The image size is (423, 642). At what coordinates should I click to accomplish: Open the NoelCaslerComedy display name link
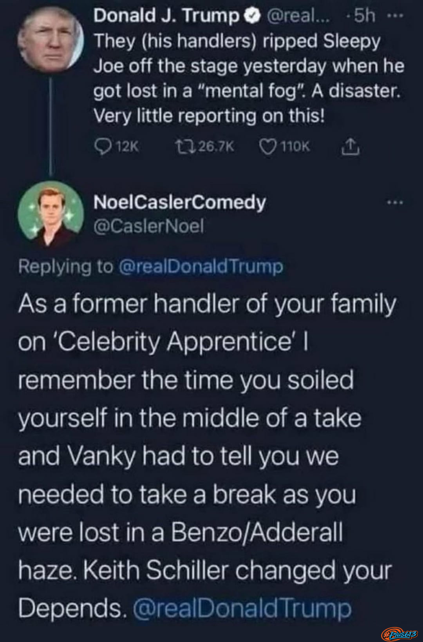tap(179, 202)
